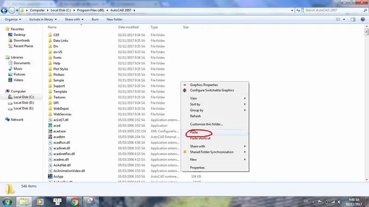Screen dimensions: 369x207
Task: Sort by Date modified column header
Action: (x=128, y=28)
